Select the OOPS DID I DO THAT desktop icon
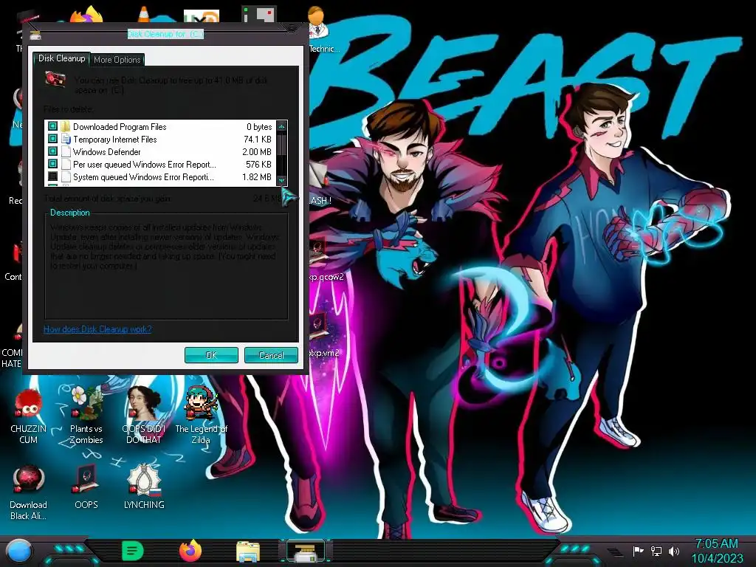Image resolution: width=756 pixels, height=567 pixels. (144, 416)
